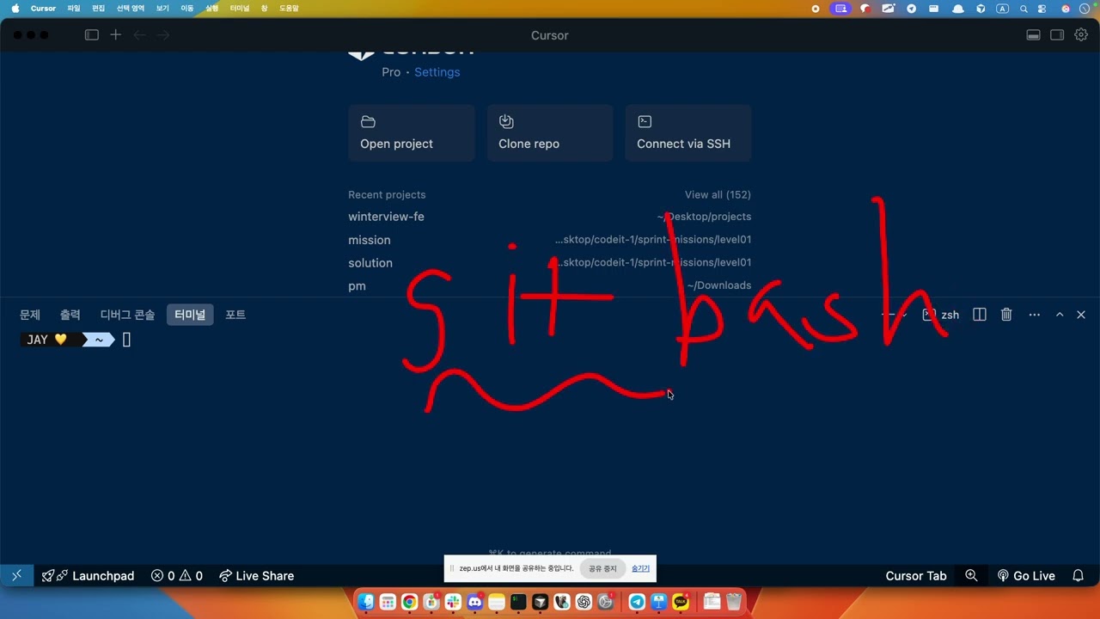Maximize panel with the chevron-up icon
Viewport: 1100px width, 619px height.
1060,315
